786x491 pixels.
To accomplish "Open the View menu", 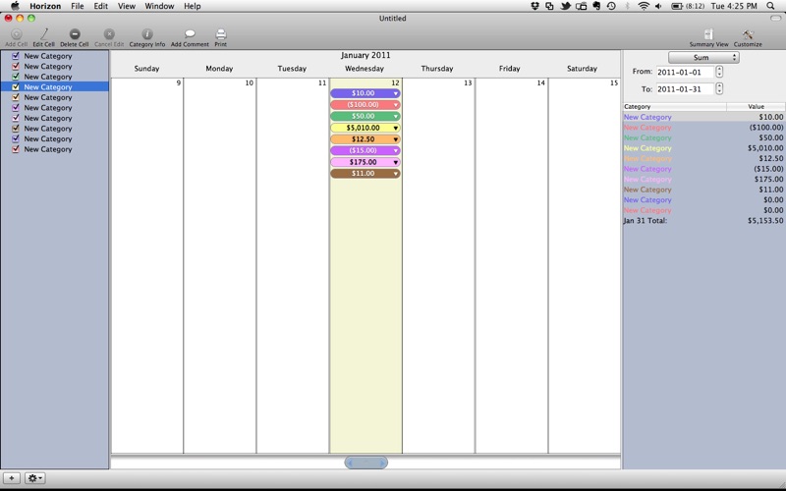I will (127, 6).
